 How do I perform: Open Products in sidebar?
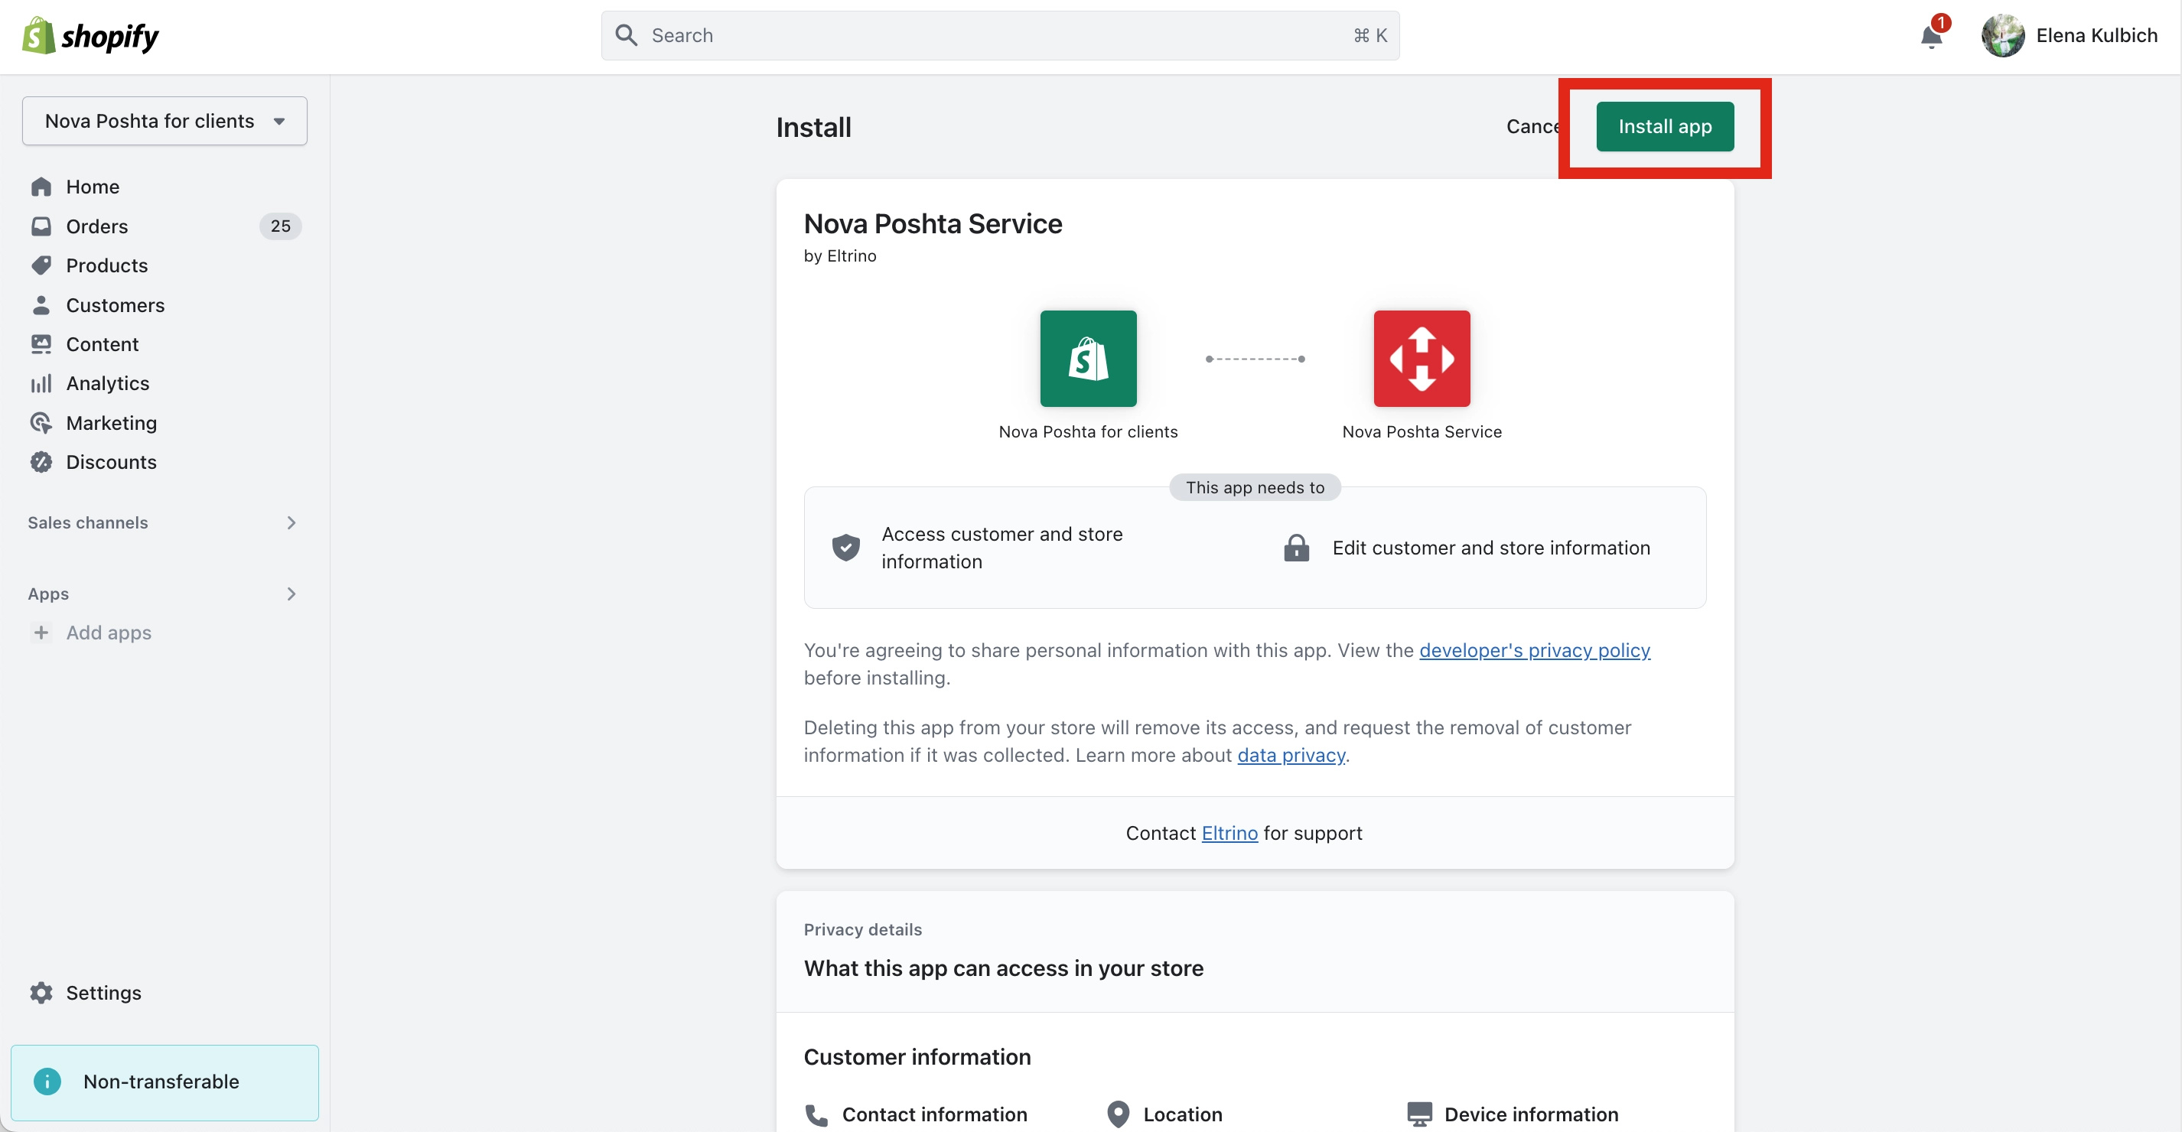107,265
